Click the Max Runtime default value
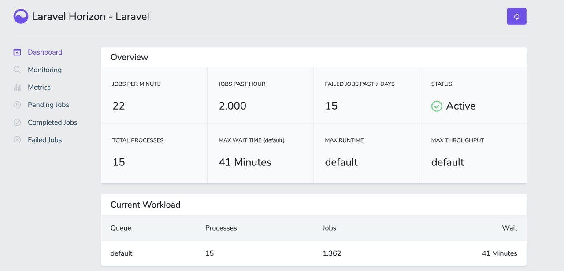564x271 pixels. (x=341, y=162)
